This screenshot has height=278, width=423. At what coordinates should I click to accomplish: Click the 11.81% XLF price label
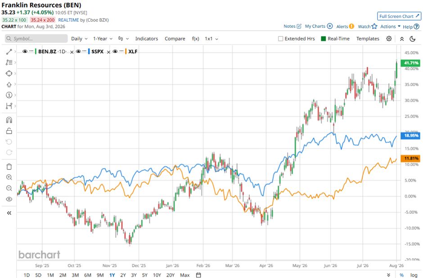[x=410, y=158]
